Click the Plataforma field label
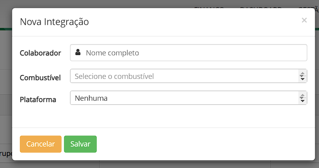 [38, 99]
